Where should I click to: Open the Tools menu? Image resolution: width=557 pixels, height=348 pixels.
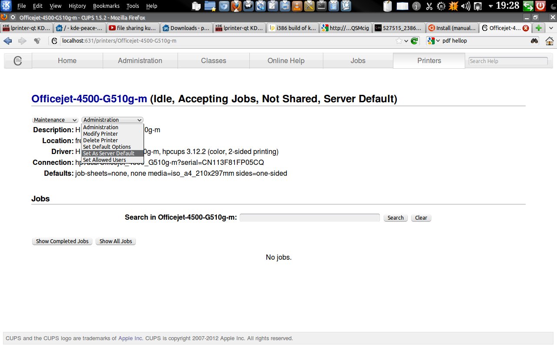click(x=133, y=6)
